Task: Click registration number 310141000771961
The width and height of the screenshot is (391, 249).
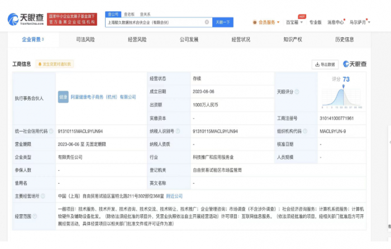Action: point(337,118)
